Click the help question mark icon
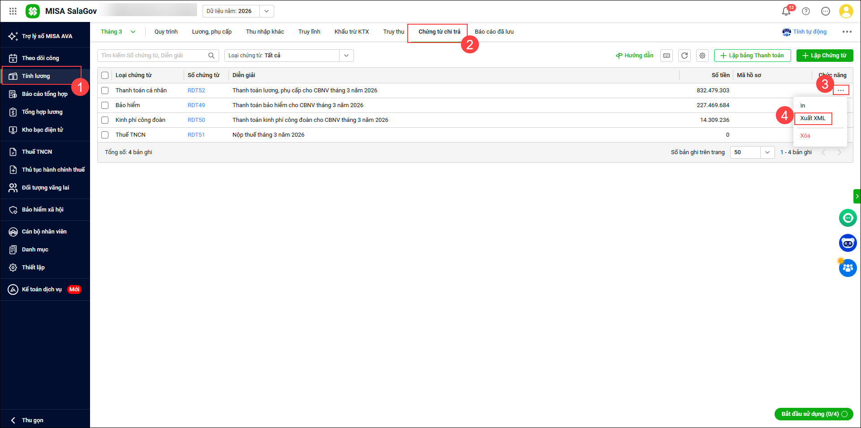Image resolution: width=861 pixels, height=428 pixels. point(806,11)
